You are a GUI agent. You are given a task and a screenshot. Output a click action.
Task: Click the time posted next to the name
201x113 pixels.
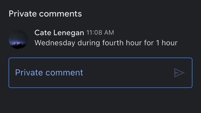point(100,33)
